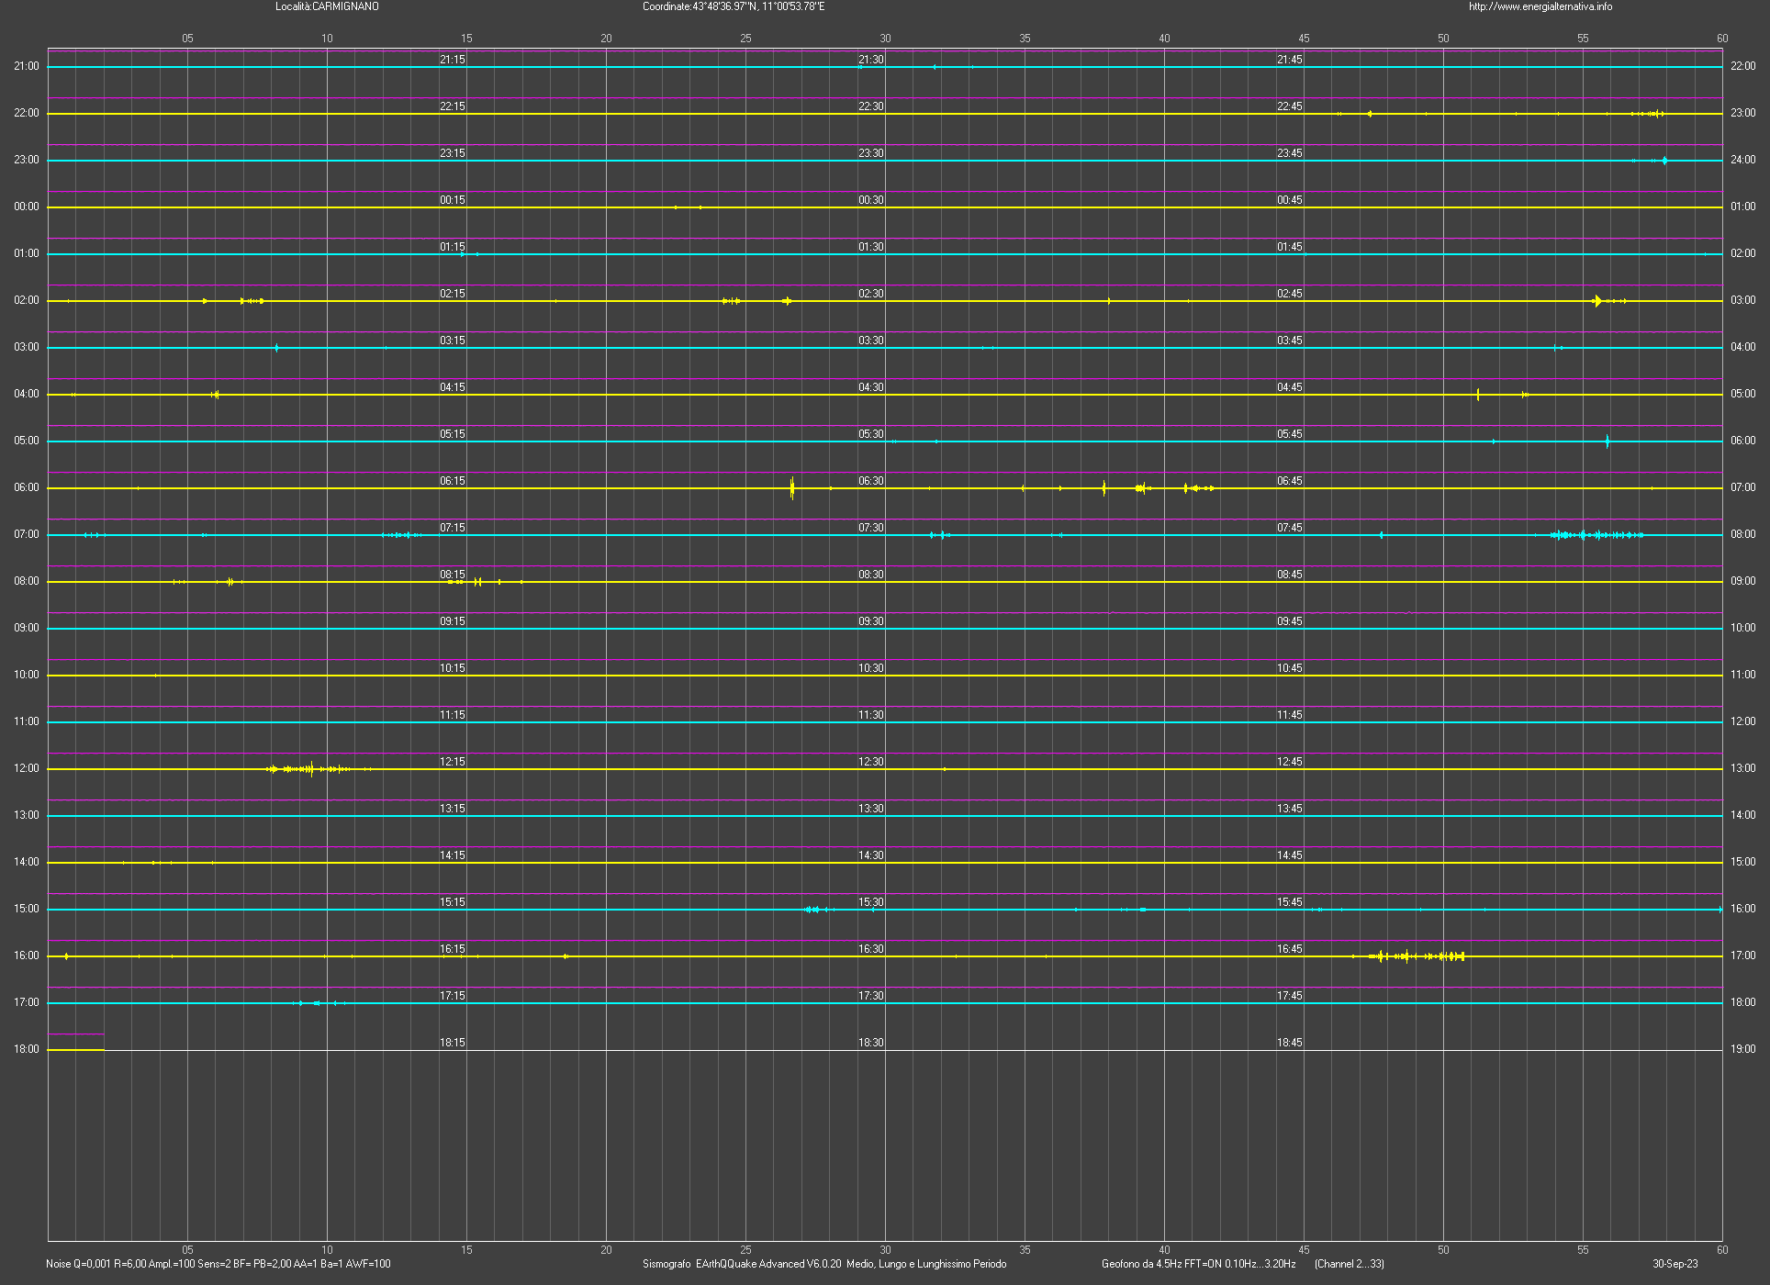Click the 18:00 row label on left
Screen dimensions: 1770x1285
27,1049
